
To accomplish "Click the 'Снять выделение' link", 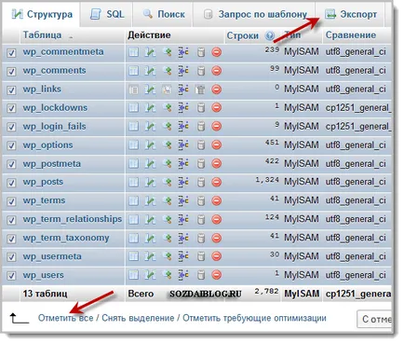I will 138,318.
